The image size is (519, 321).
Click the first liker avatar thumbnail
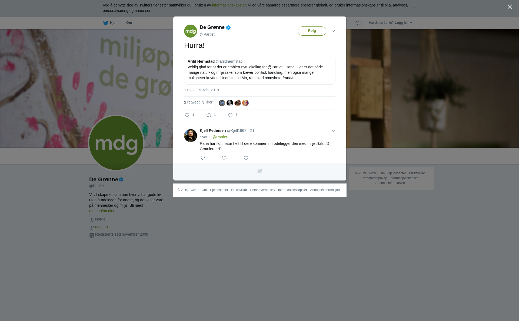point(222,103)
